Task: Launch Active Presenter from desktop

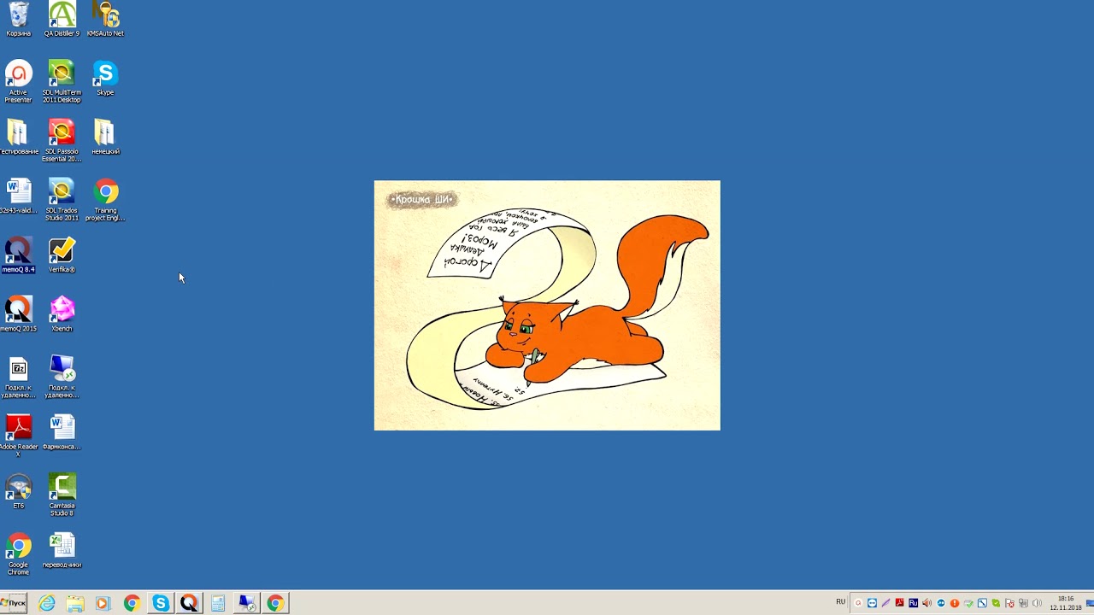Action: 18,81
